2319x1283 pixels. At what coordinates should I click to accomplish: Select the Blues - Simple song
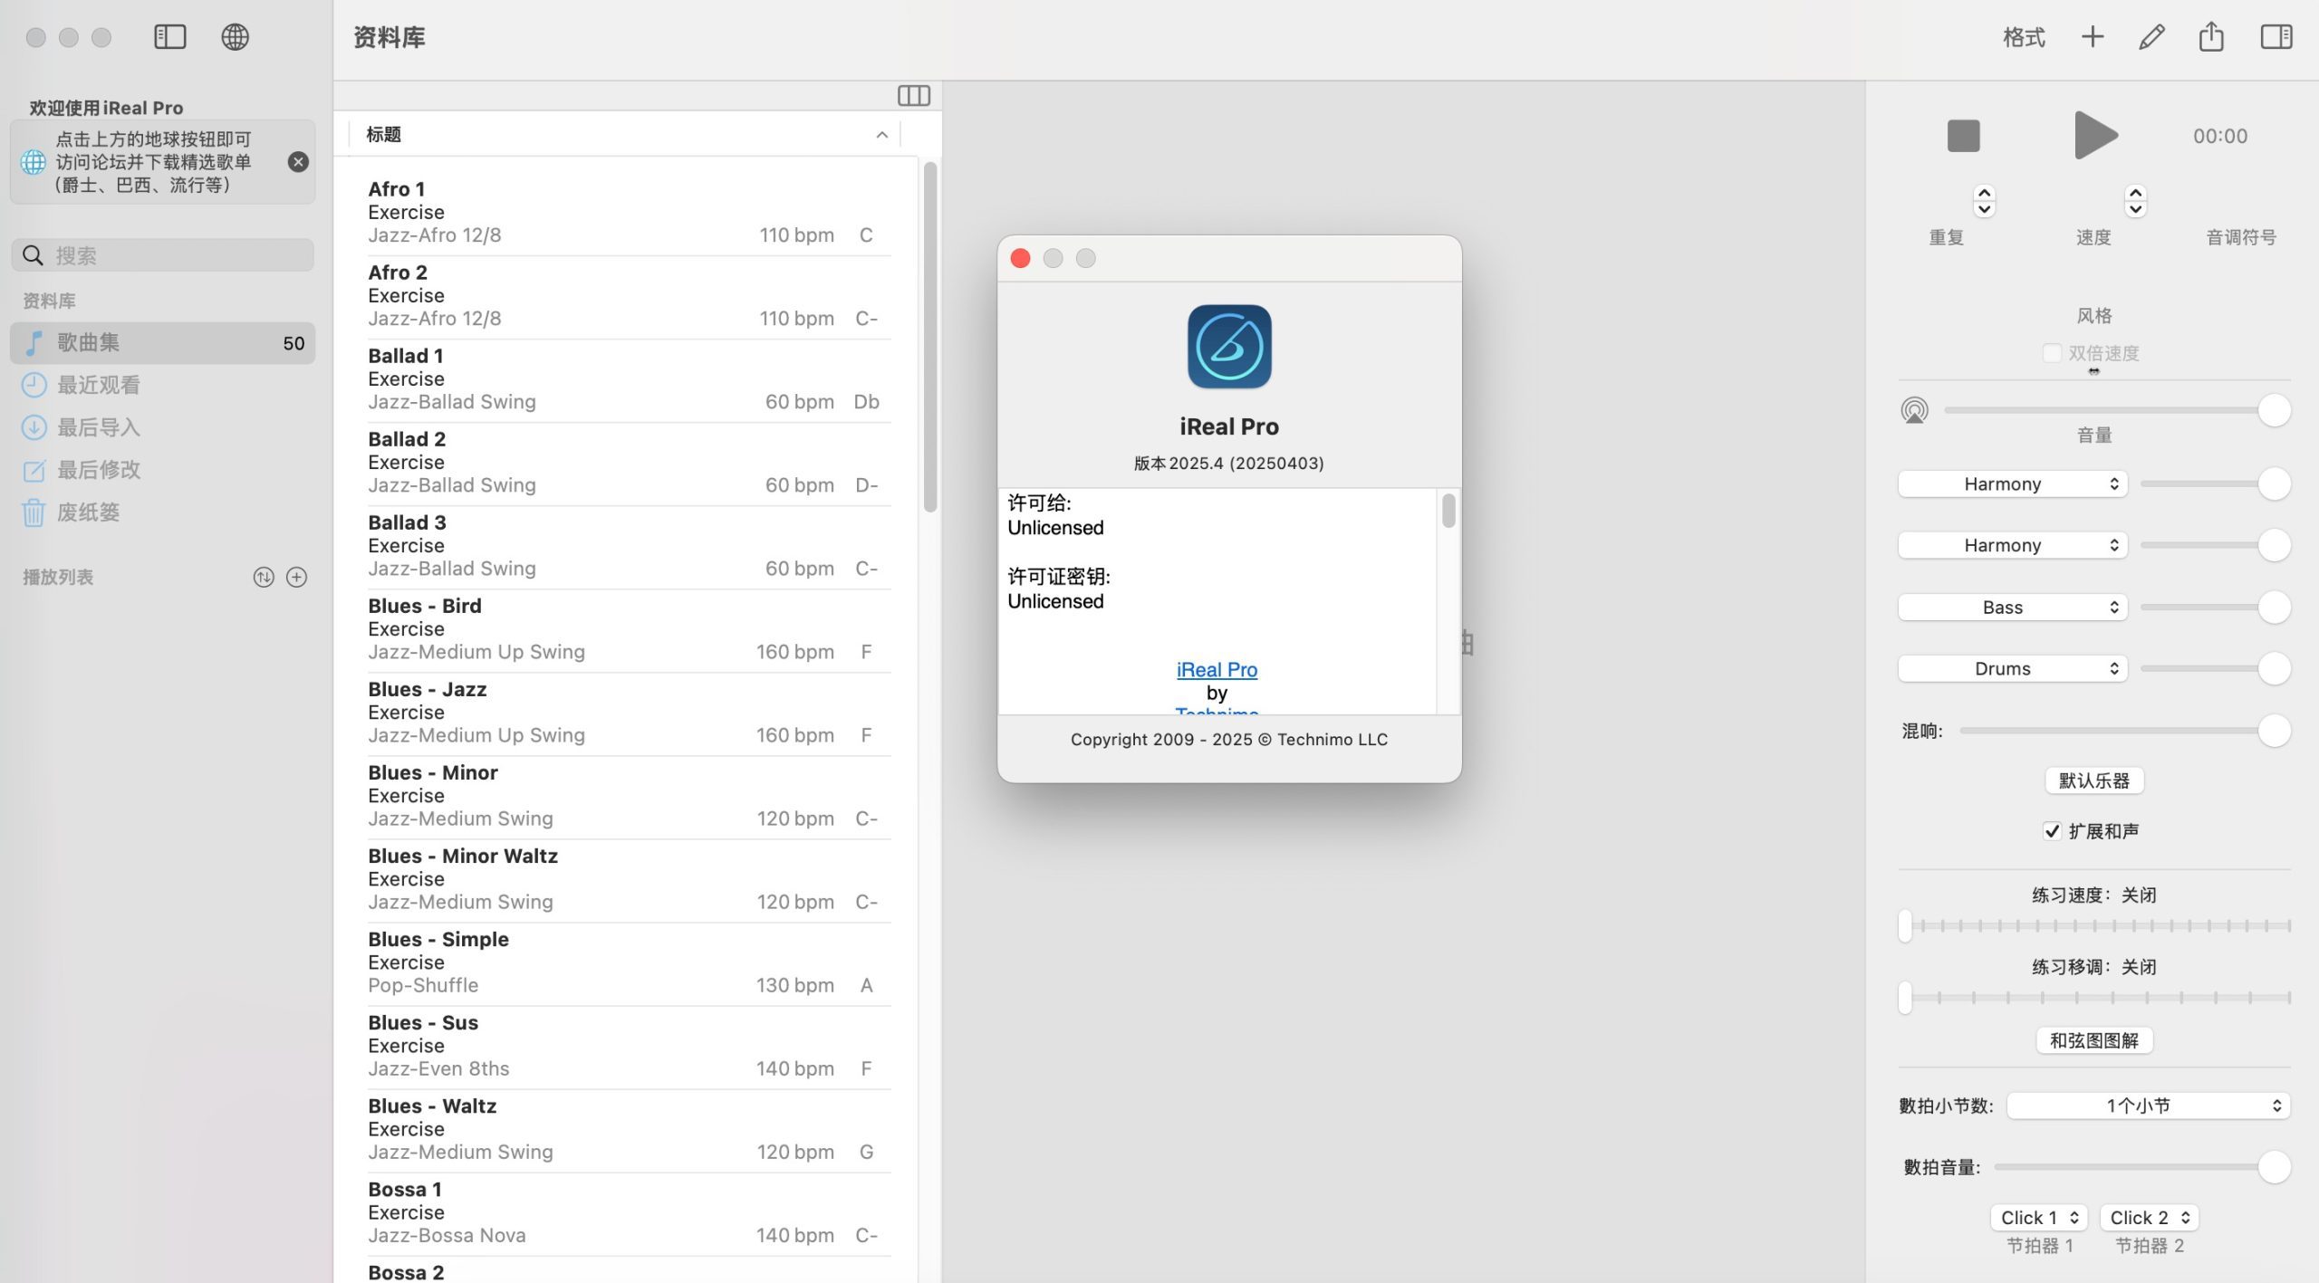point(629,962)
